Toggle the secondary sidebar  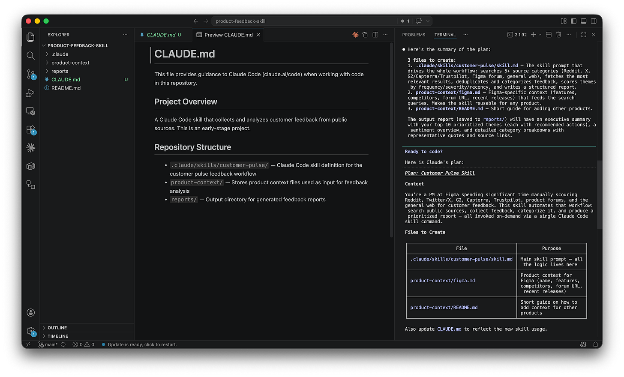coord(593,21)
